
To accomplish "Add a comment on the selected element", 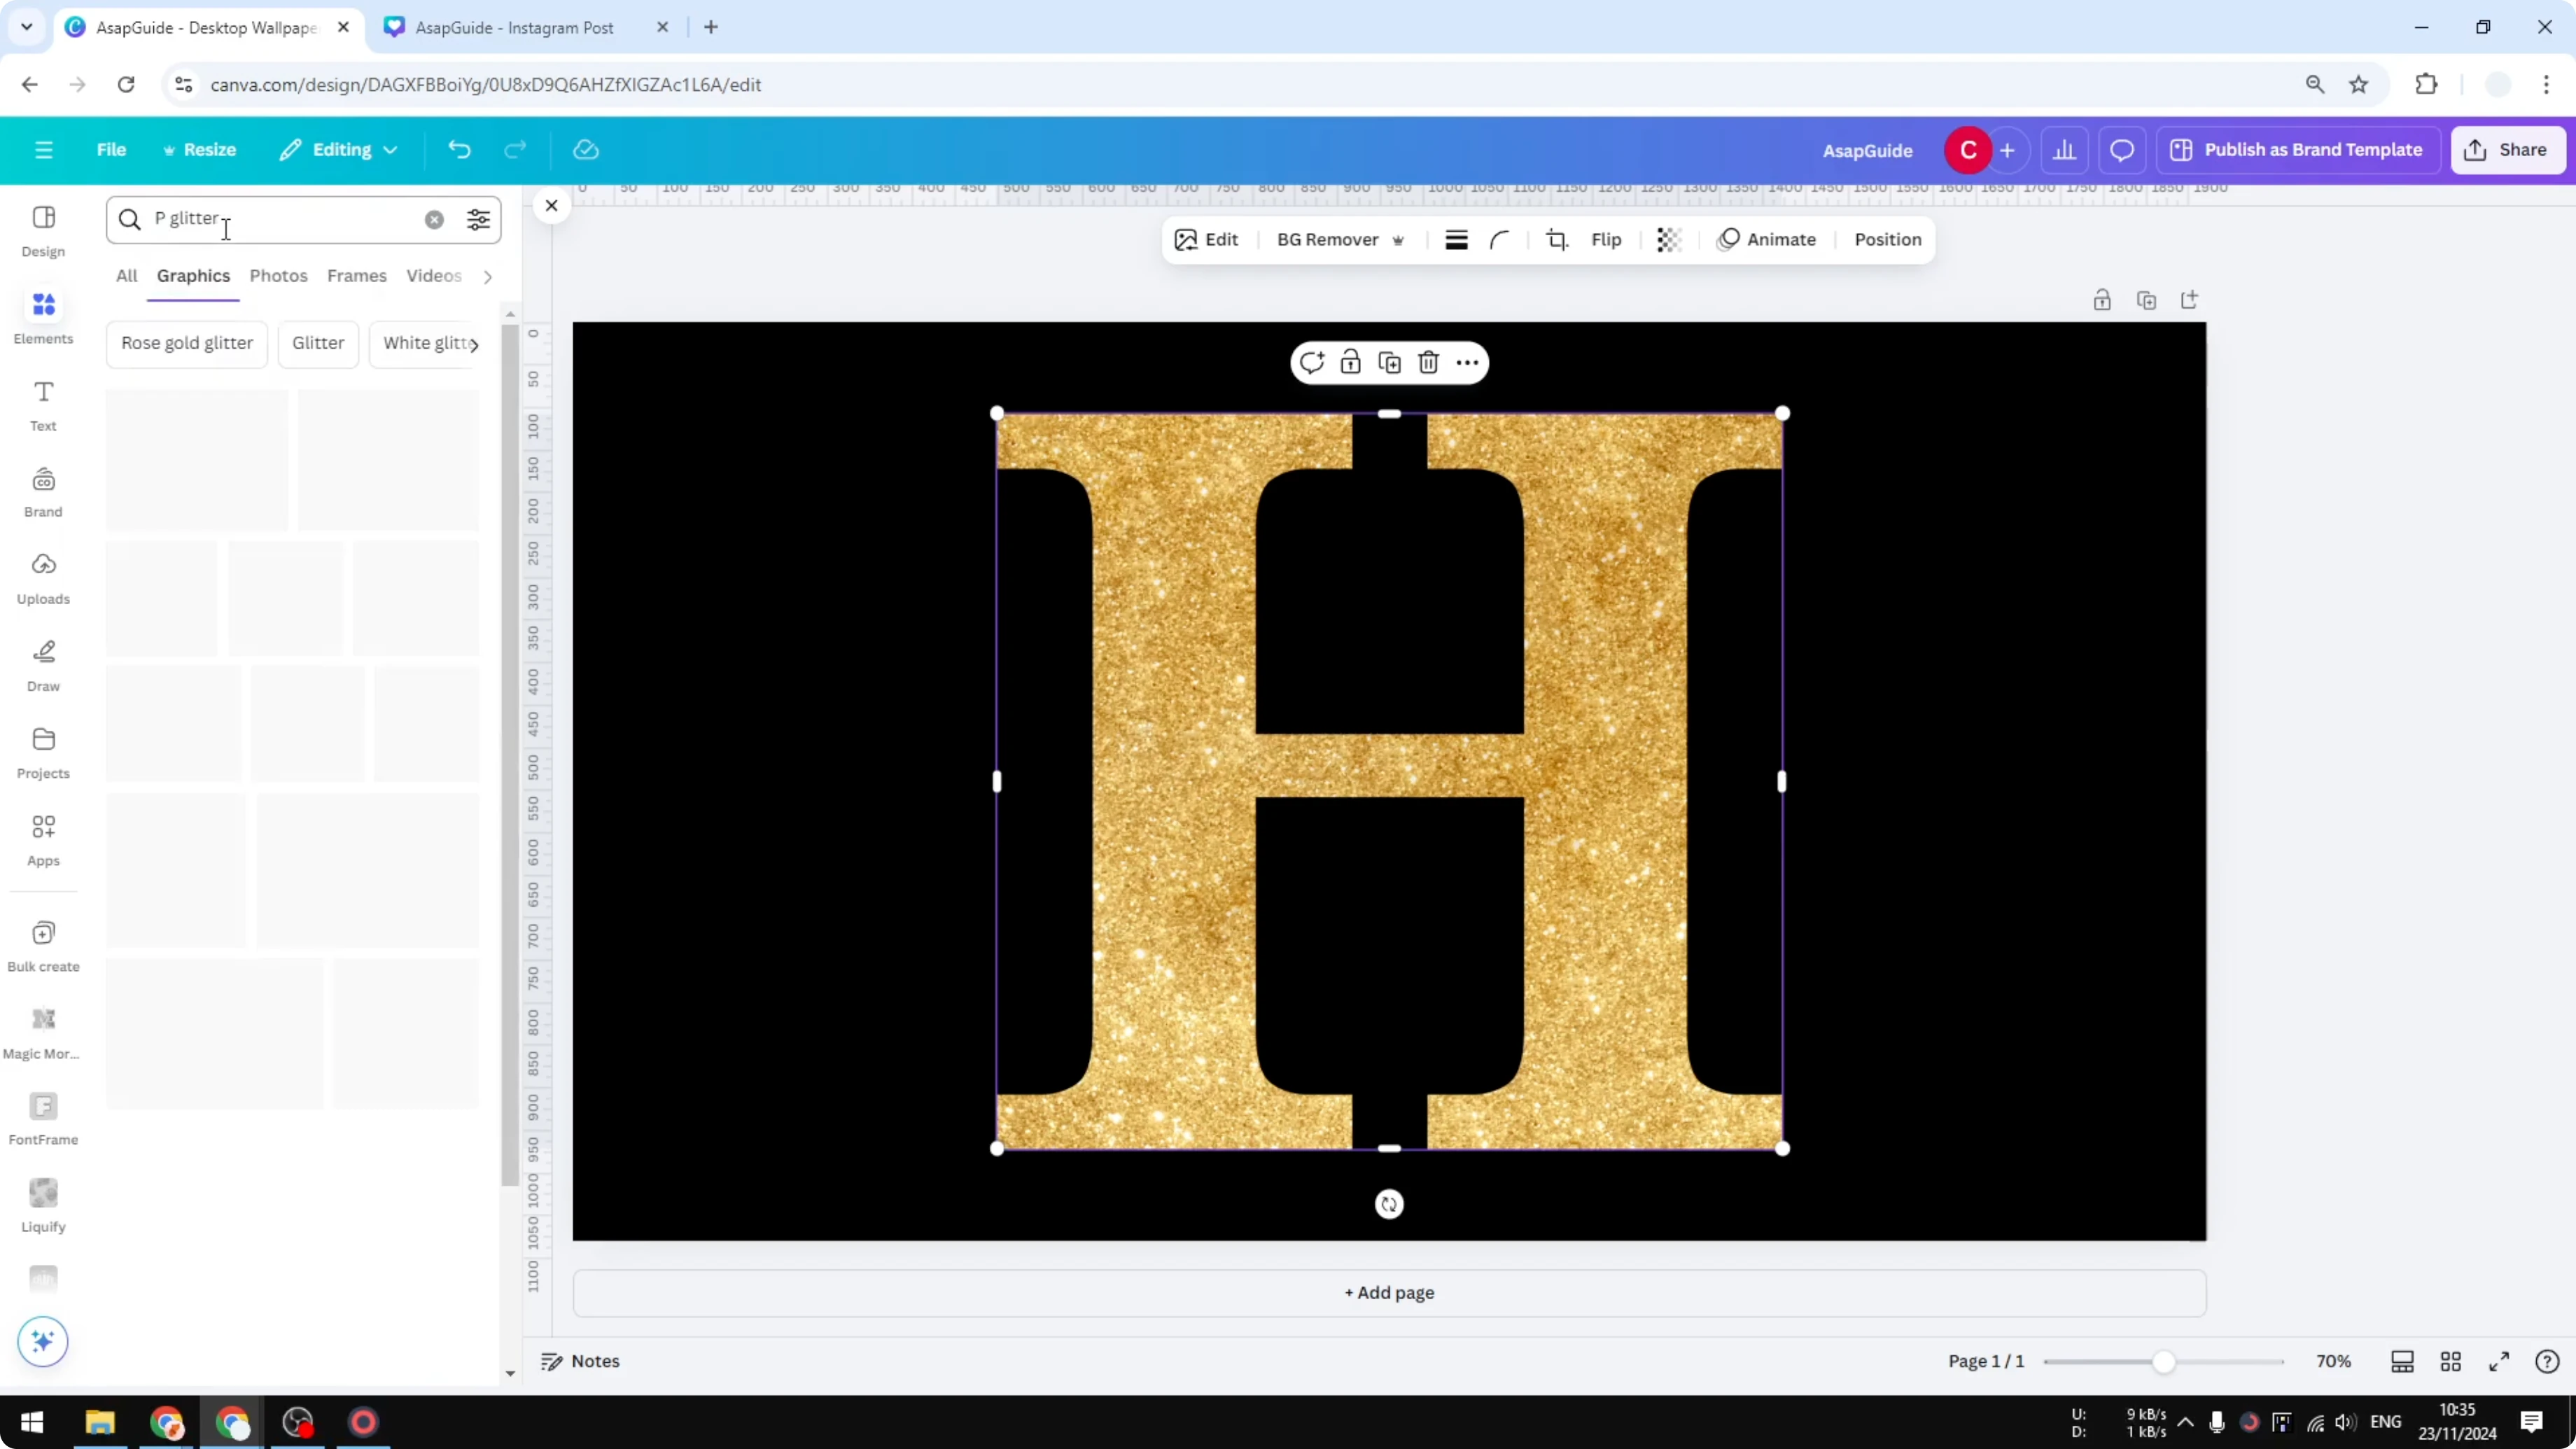I will [1312, 362].
